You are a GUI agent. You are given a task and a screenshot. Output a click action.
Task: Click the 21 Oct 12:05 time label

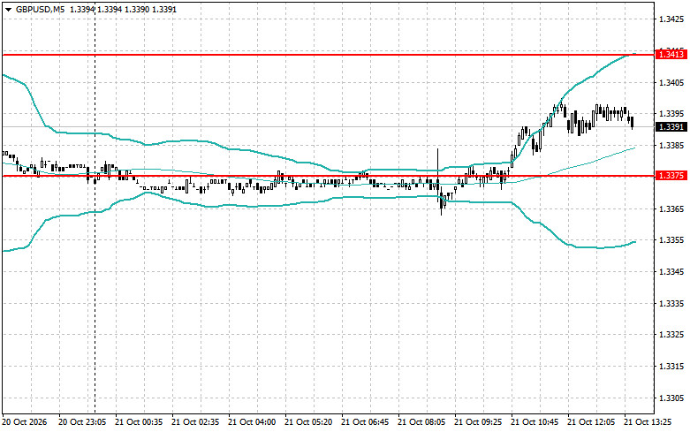pos(591,422)
